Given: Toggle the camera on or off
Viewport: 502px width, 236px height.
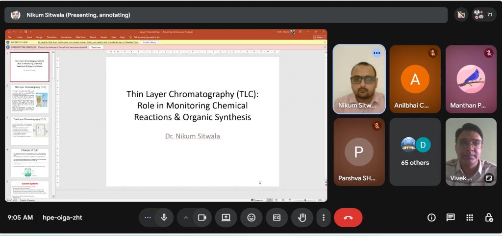Looking at the screenshot, I should [201, 217].
